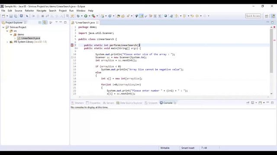This screenshot has width=277, height=155.
Task: Open the Navigate menu
Action: [x=42, y=11]
